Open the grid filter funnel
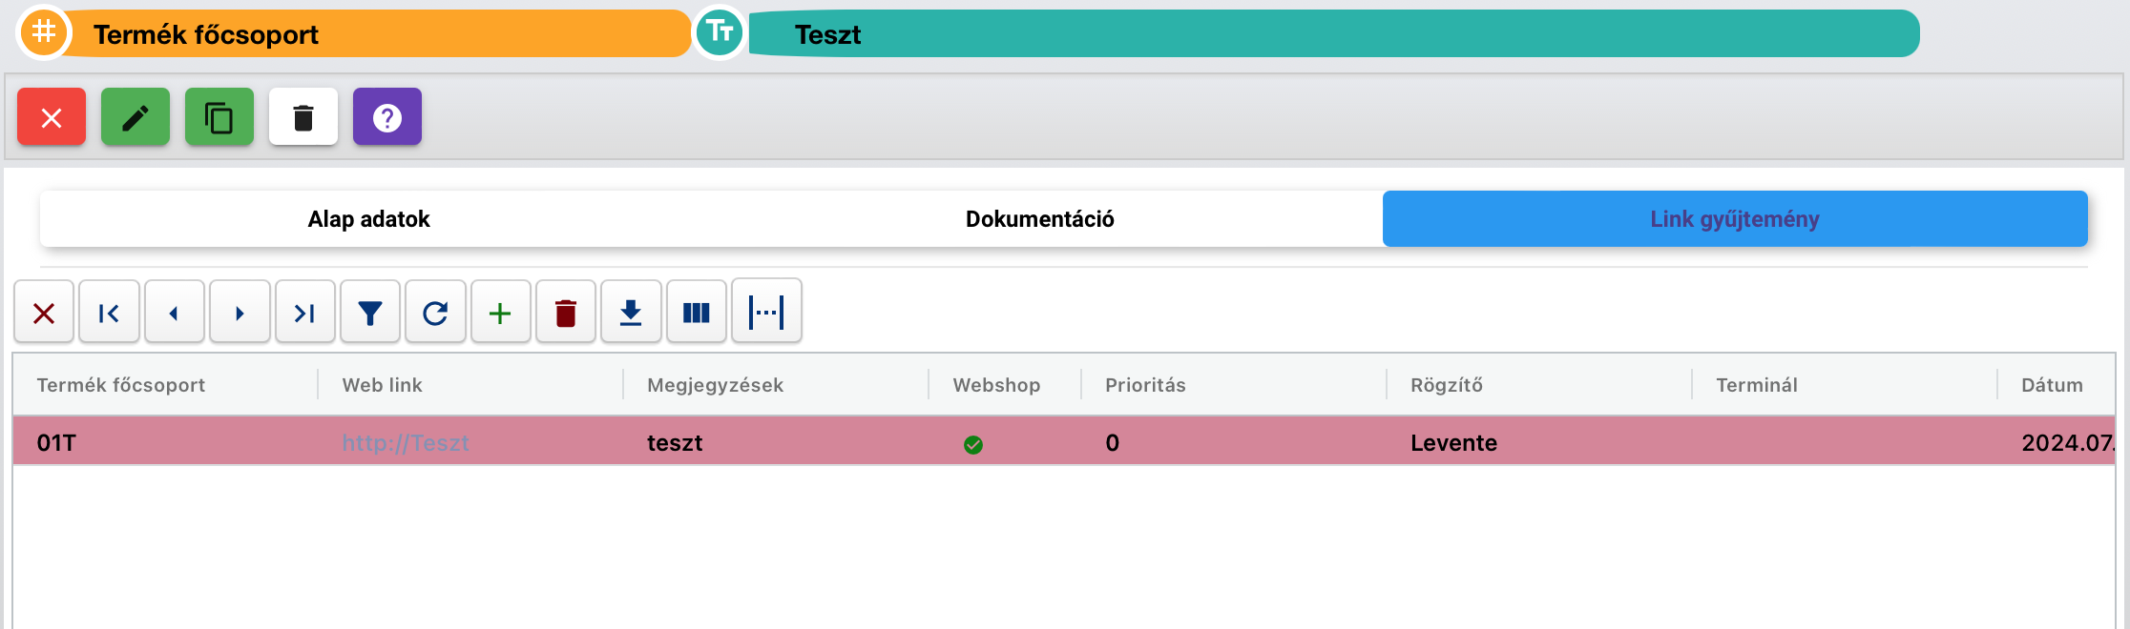 pos(370,312)
